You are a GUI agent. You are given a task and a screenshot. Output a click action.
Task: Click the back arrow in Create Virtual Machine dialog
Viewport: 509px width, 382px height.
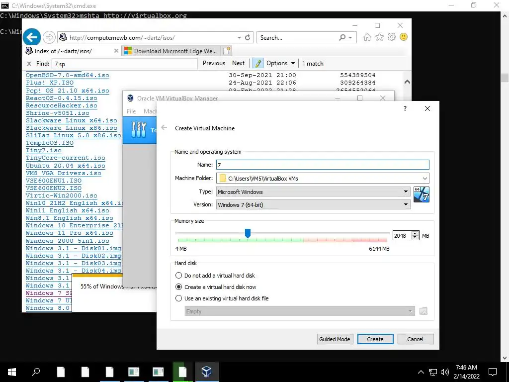[164, 128]
